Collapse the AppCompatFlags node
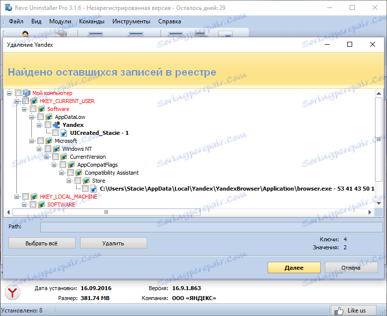The height and width of the screenshot is (316, 387). point(54,165)
